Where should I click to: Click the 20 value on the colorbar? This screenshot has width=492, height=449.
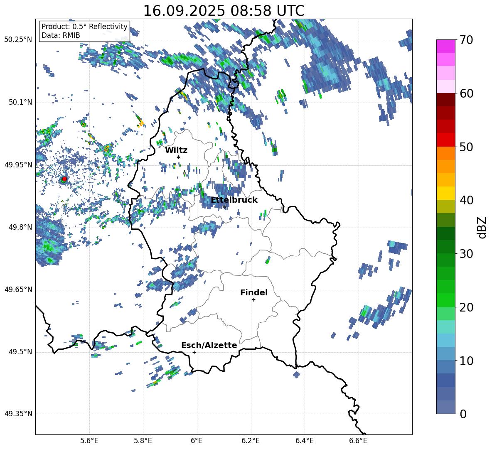[x=466, y=307]
